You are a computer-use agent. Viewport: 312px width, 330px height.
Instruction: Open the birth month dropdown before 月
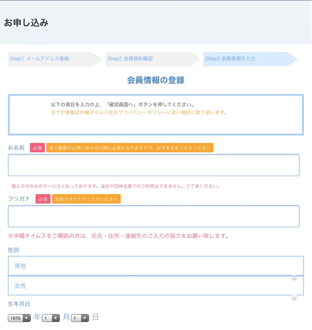51,318
